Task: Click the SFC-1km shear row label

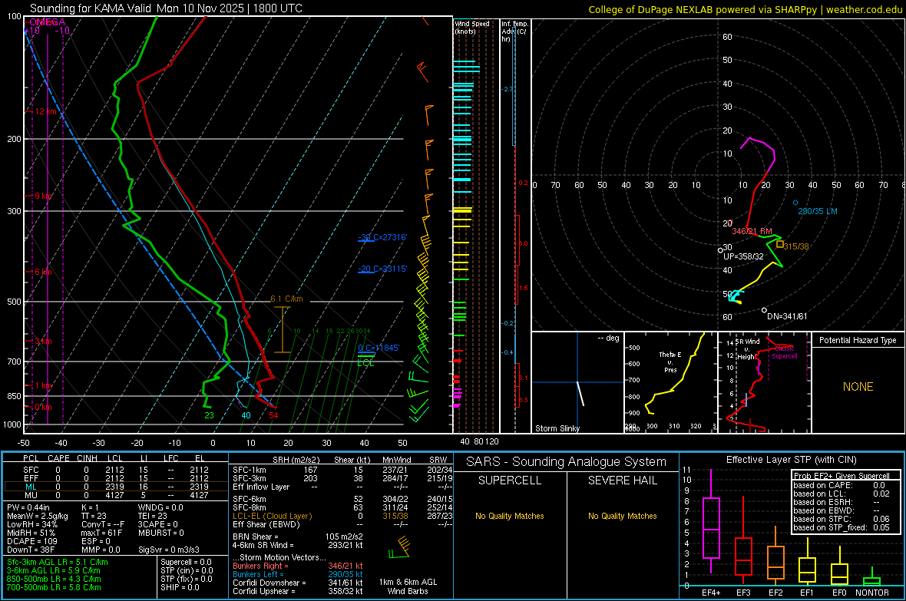Action: [250, 470]
